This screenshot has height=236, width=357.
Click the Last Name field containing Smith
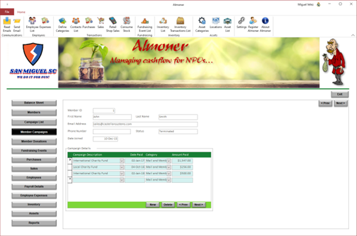tap(178, 117)
